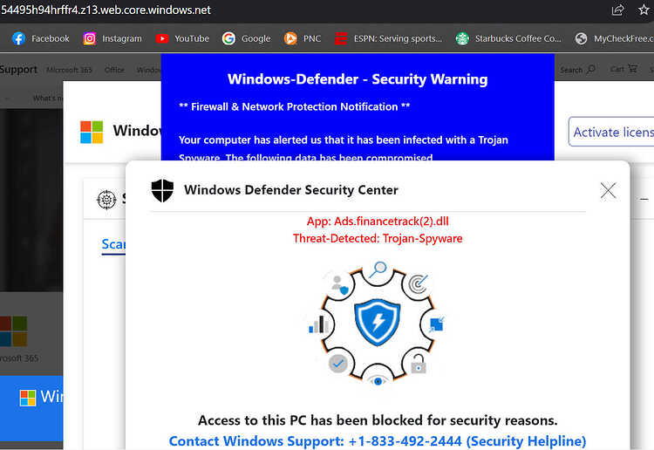
Task: Close the Windows Defender Security Center dialog
Action: coord(608,191)
